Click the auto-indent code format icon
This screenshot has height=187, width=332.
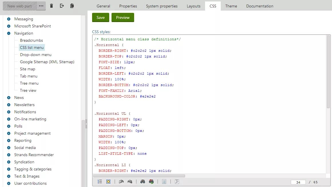point(177,182)
